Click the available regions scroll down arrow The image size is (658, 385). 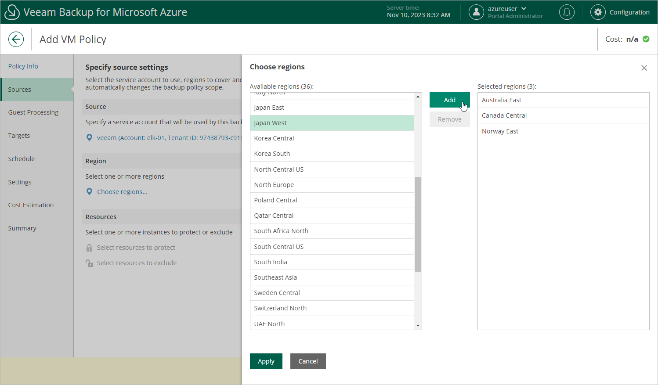[418, 326]
